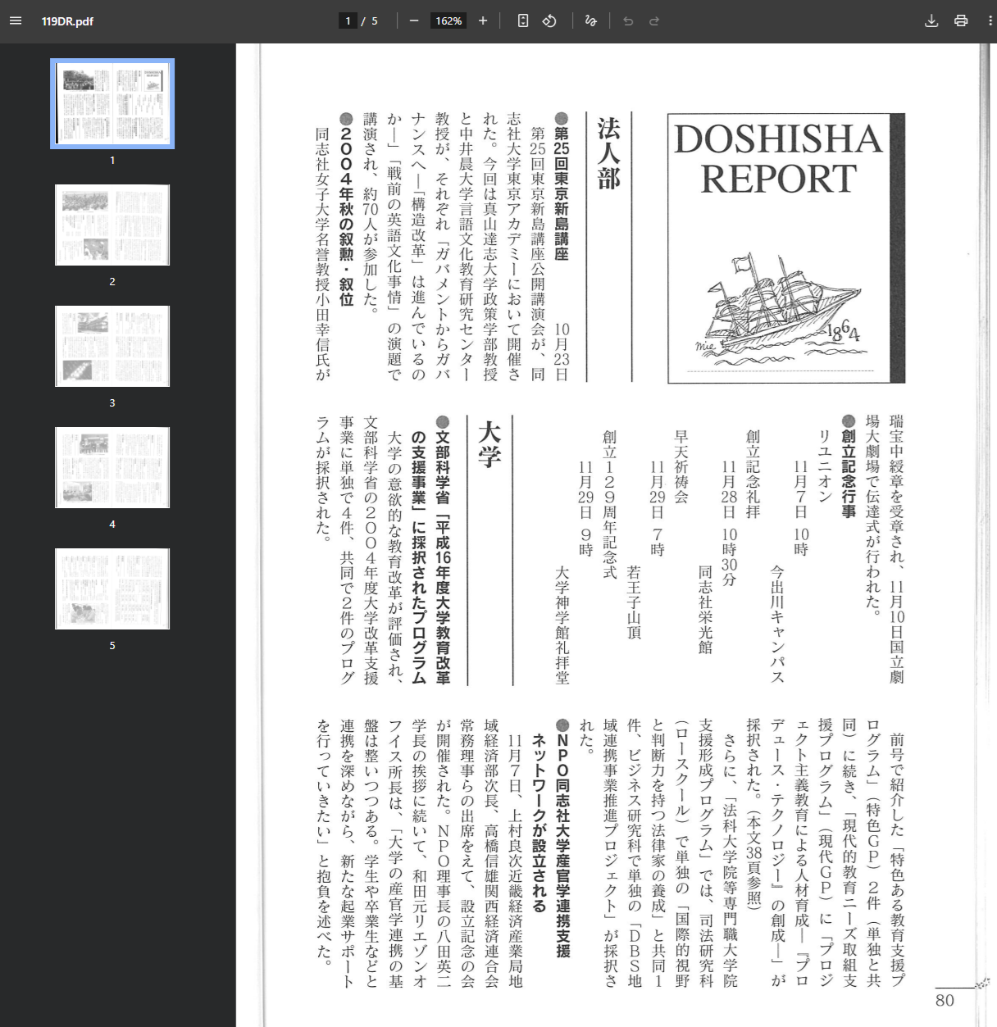Click the 119DR.pdf document title

(x=67, y=21)
